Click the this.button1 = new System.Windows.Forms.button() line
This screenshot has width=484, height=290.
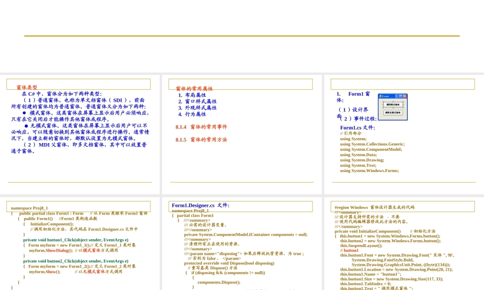pyautogui.click(x=390, y=236)
